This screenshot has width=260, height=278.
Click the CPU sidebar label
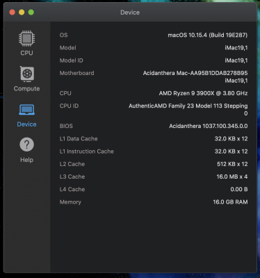26,53
